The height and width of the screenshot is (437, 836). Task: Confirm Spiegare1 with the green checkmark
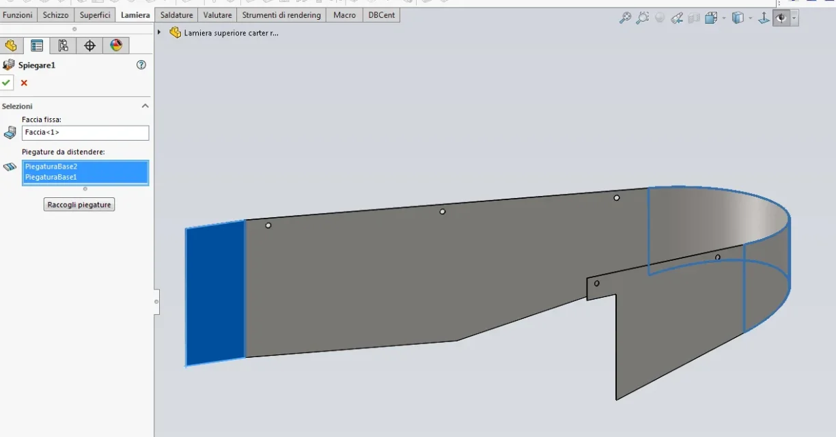click(x=6, y=83)
